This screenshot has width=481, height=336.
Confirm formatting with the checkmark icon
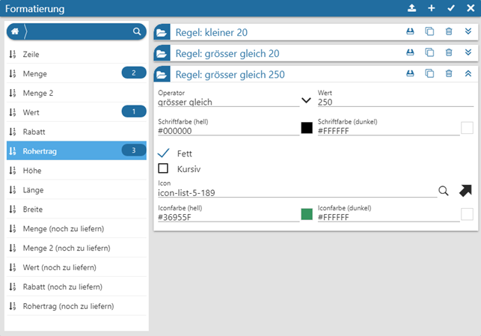[450, 8]
